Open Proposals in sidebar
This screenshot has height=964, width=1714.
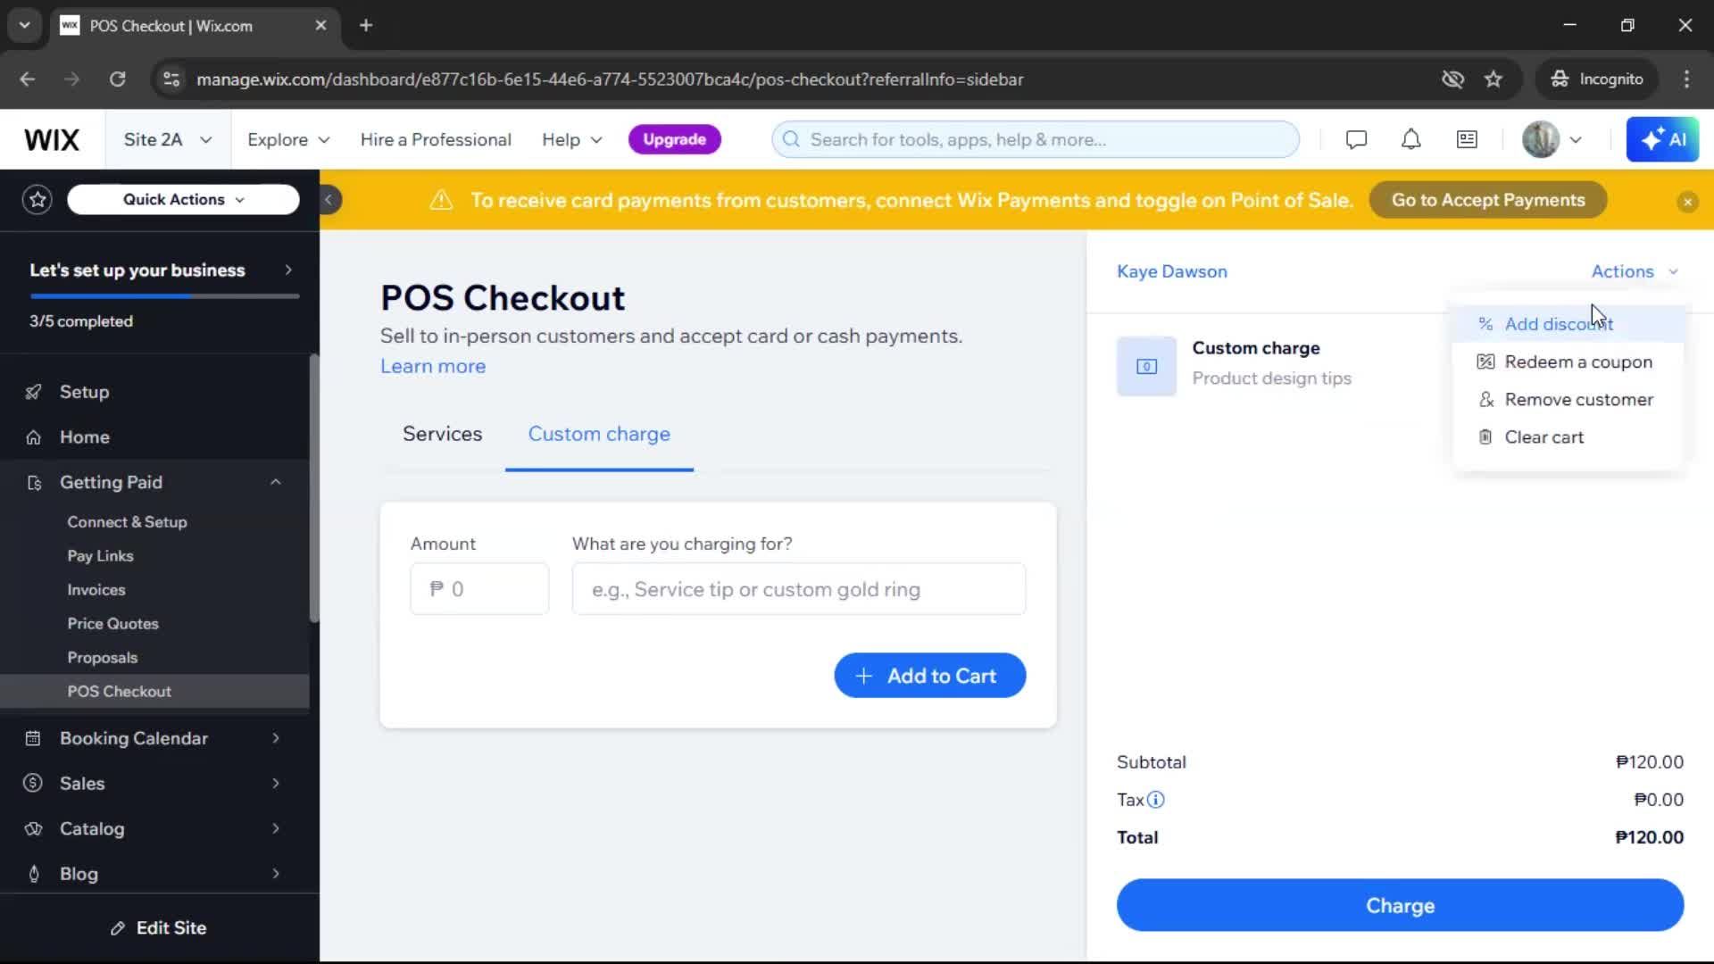pos(103,658)
